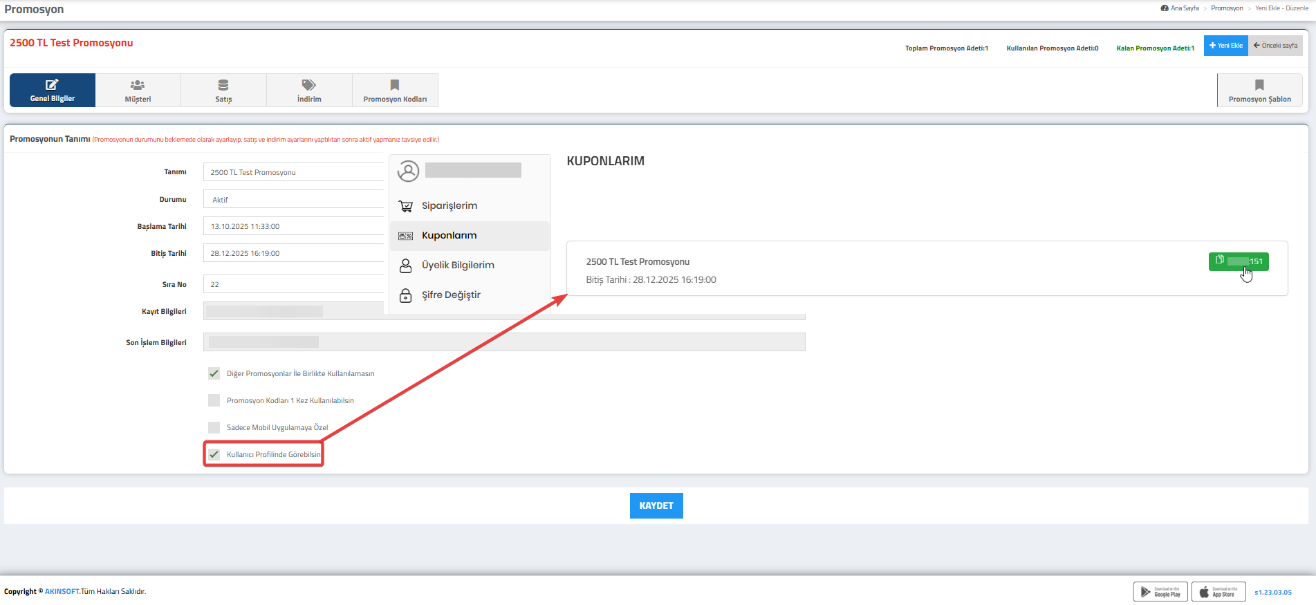Select the Genel Bilgiler tab
The height and width of the screenshot is (605, 1316).
pyautogui.click(x=53, y=91)
